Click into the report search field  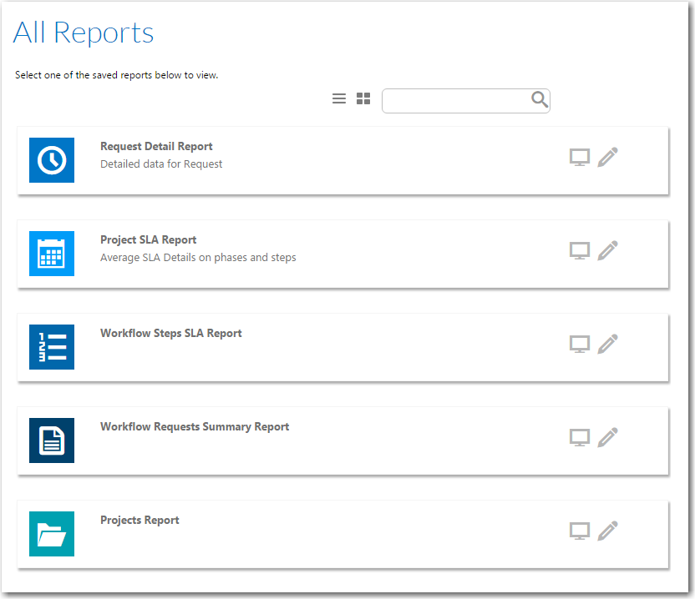[466, 101]
